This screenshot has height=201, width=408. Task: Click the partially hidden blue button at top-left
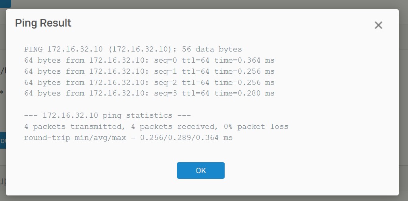click(x=5, y=4)
